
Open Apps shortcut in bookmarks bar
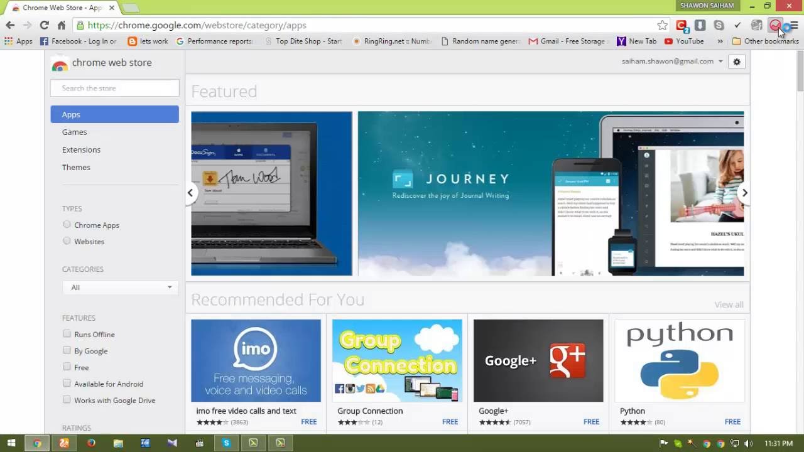[18, 41]
